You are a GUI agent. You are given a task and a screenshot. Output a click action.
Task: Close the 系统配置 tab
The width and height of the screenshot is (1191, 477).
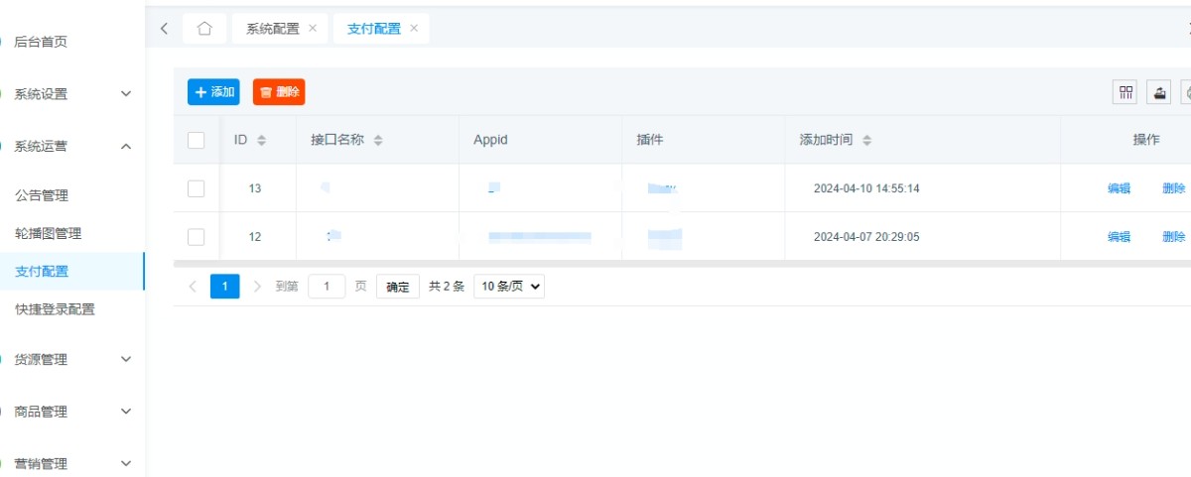tap(313, 29)
